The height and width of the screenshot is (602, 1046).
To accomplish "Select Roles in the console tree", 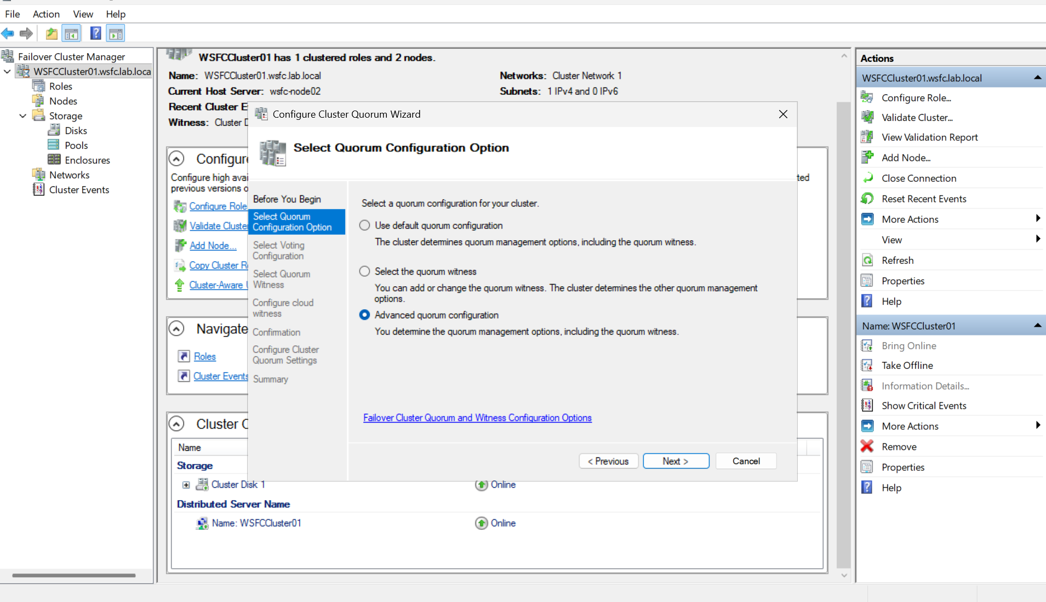I will 60,86.
